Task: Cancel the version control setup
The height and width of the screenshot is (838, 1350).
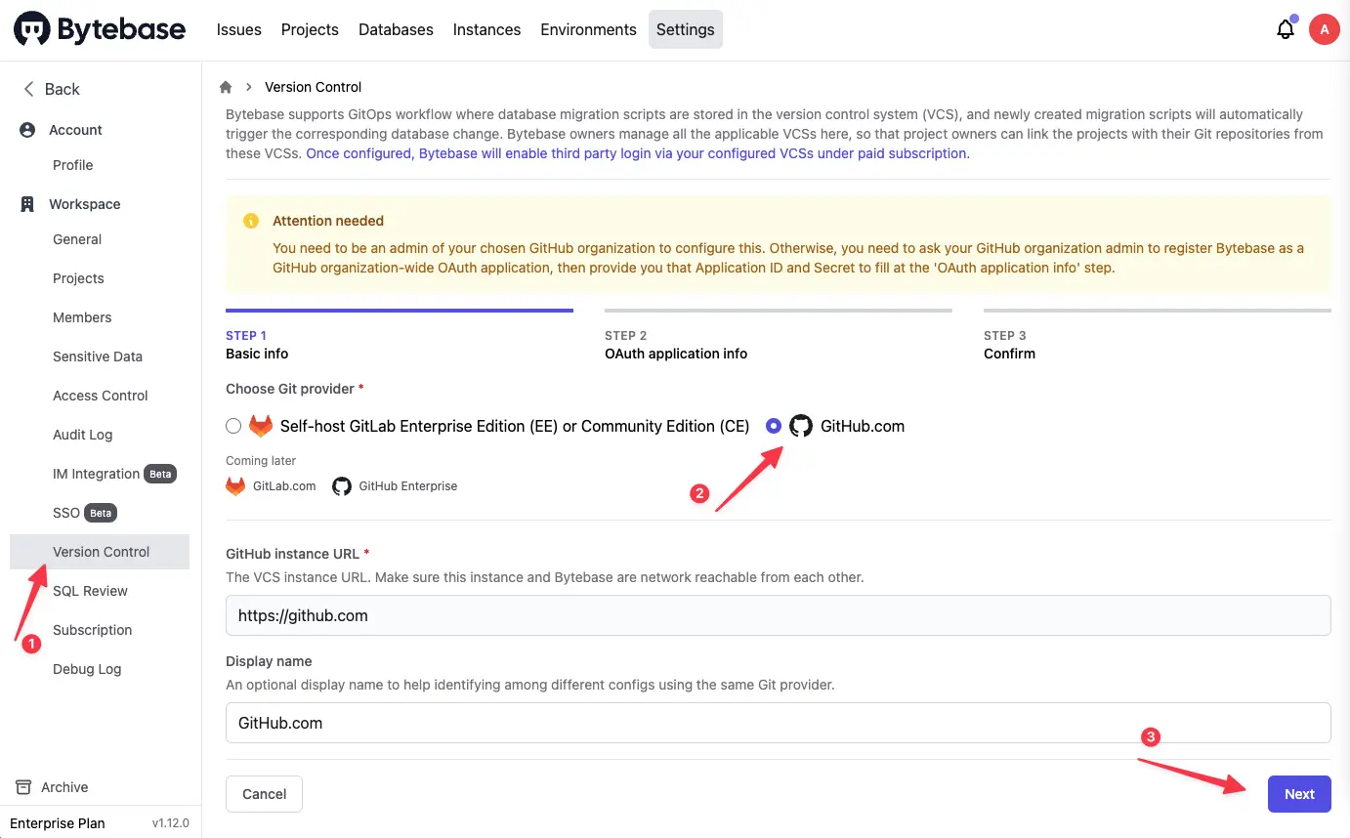Action: click(x=264, y=794)
